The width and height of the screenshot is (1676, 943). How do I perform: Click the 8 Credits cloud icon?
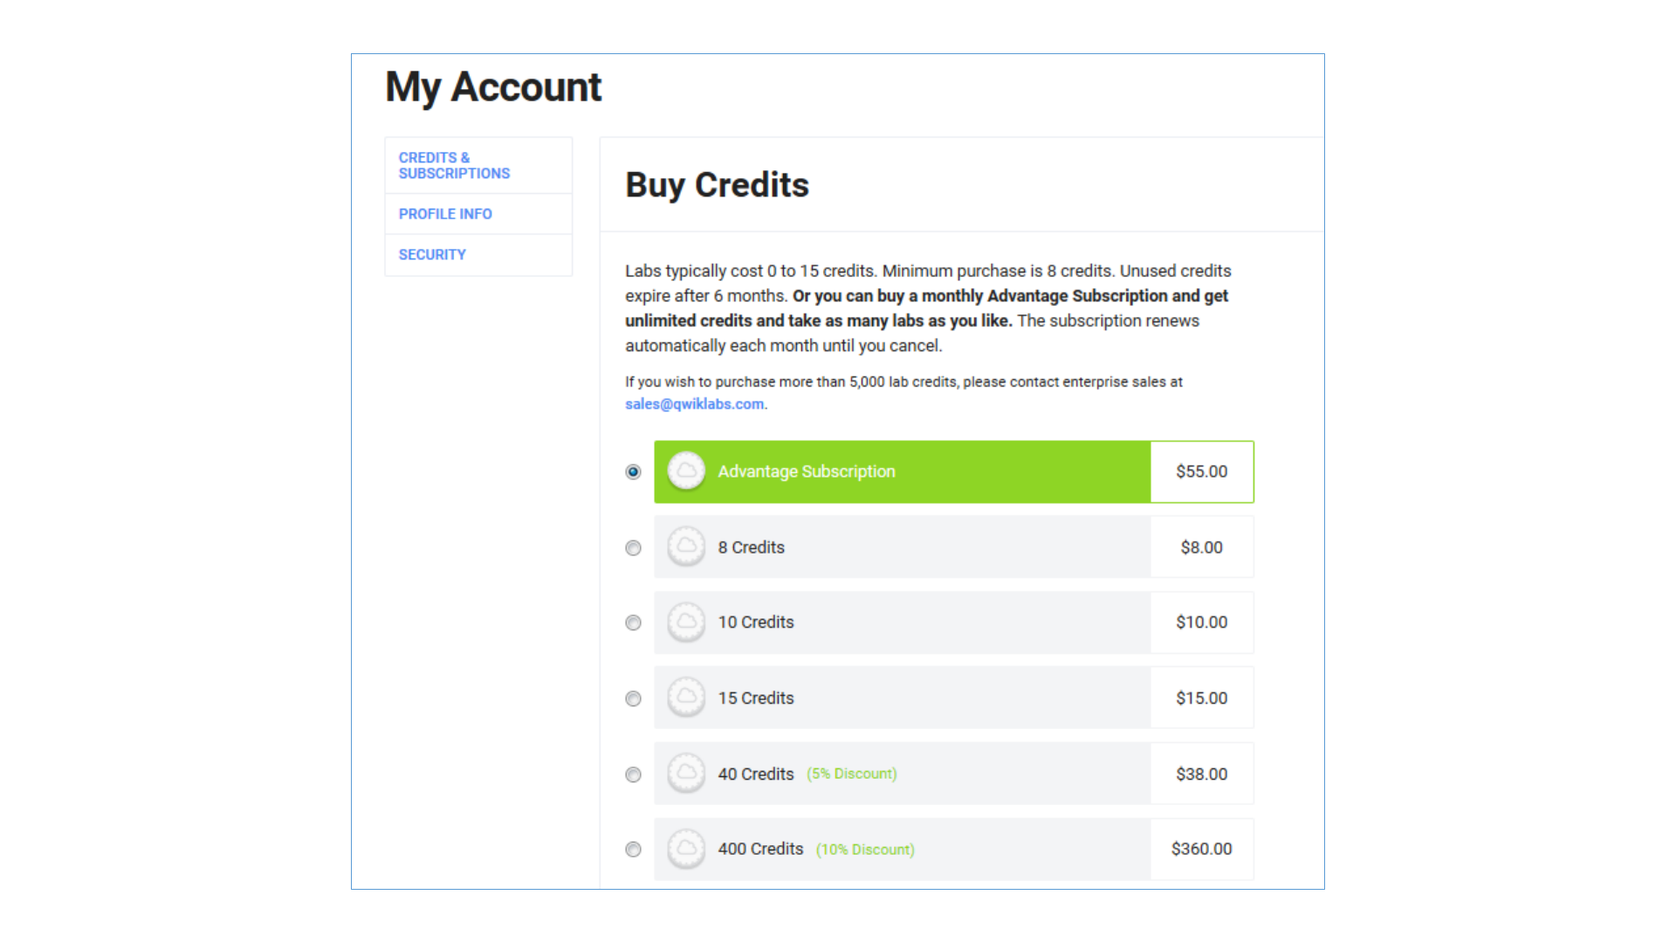pyautogui.click(x=686, y=547)
